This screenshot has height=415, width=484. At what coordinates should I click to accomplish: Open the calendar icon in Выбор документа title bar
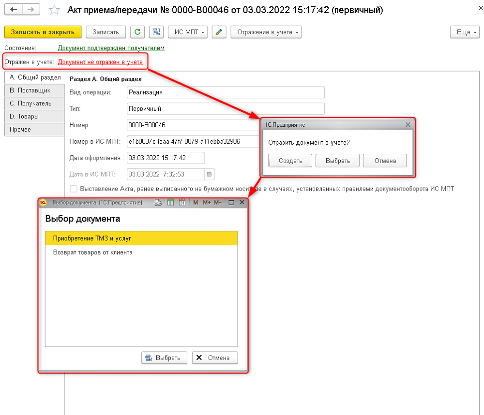182,202
